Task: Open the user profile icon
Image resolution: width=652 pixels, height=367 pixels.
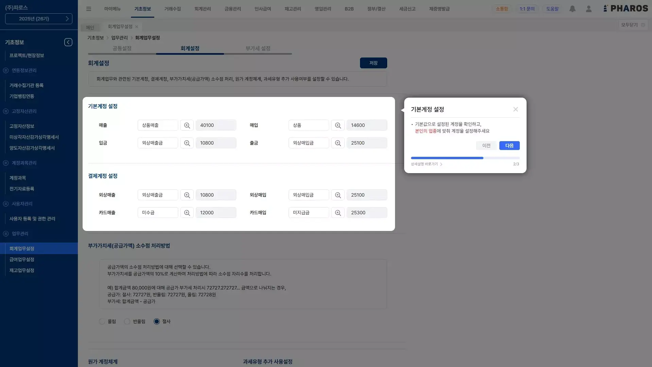Action: point(588,9)
